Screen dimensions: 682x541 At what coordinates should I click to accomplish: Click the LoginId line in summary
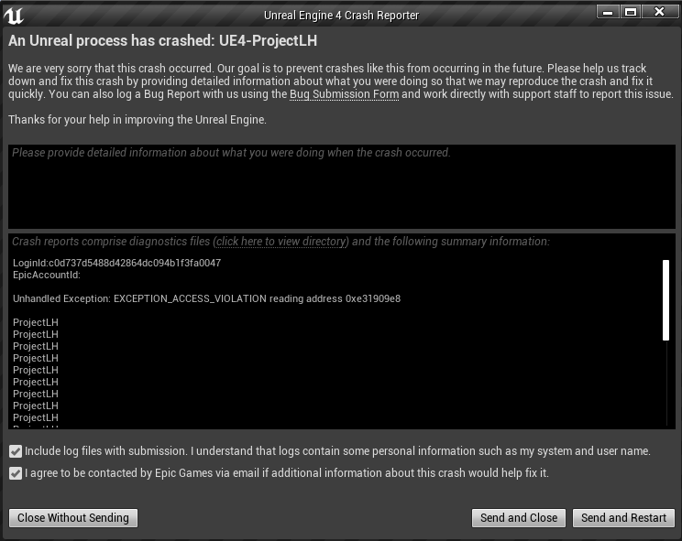(116, 263)
